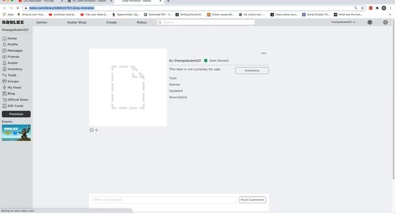Viewport: 395px width, 222px height.
Task: Open the Friends sidebar icon
Action: coord(4,57)
